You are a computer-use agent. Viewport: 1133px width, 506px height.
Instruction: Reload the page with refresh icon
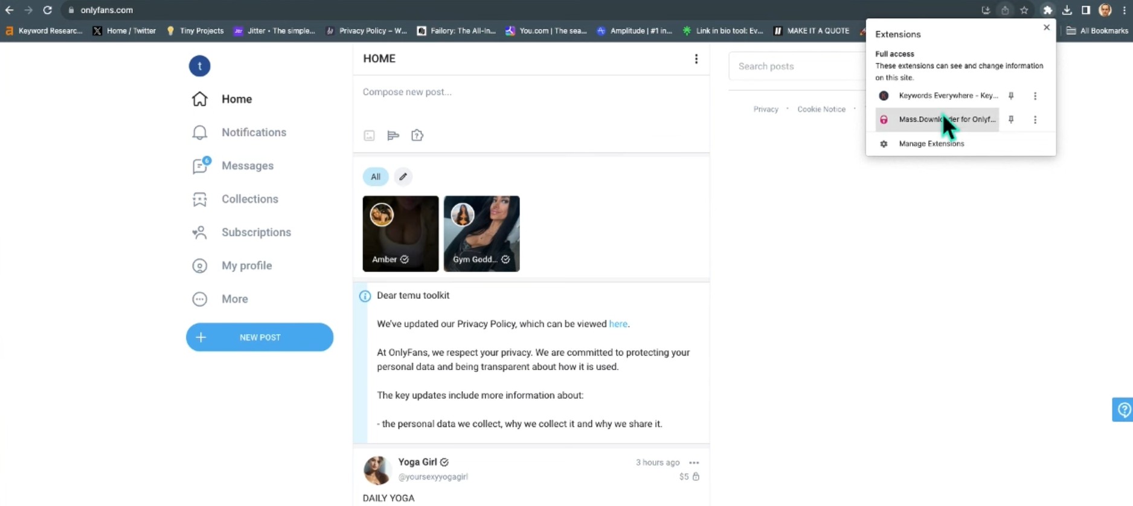[x=47, y=10]
